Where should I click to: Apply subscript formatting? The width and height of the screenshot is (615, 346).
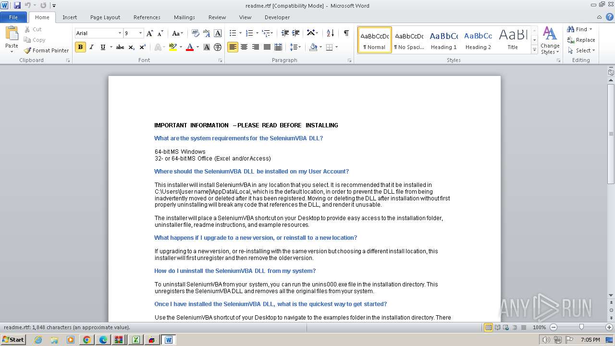pyautogui.click(x=132, y=47)
